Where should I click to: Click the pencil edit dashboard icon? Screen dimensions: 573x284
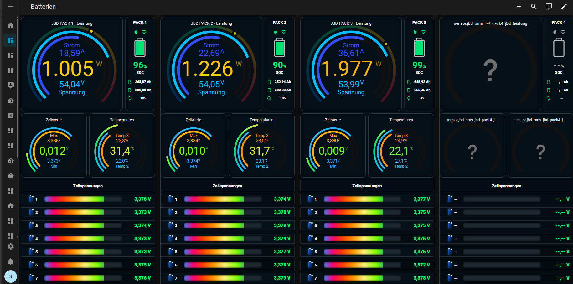[x=564, y=7]
